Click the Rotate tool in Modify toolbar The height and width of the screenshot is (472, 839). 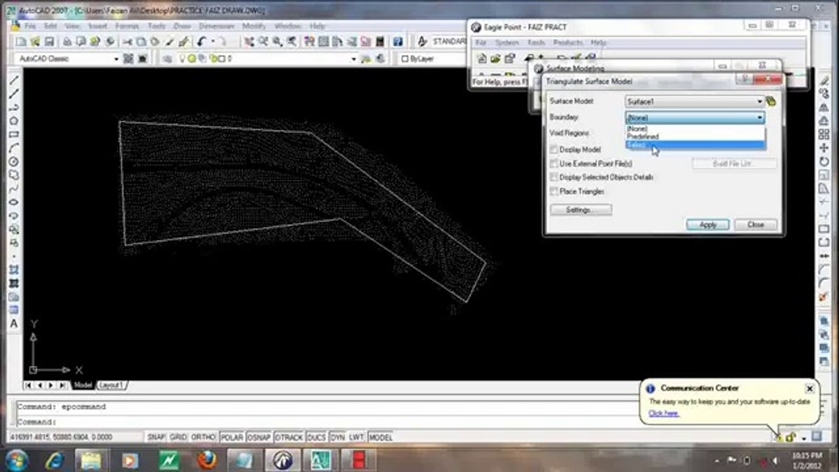click(x=824, y=162)
